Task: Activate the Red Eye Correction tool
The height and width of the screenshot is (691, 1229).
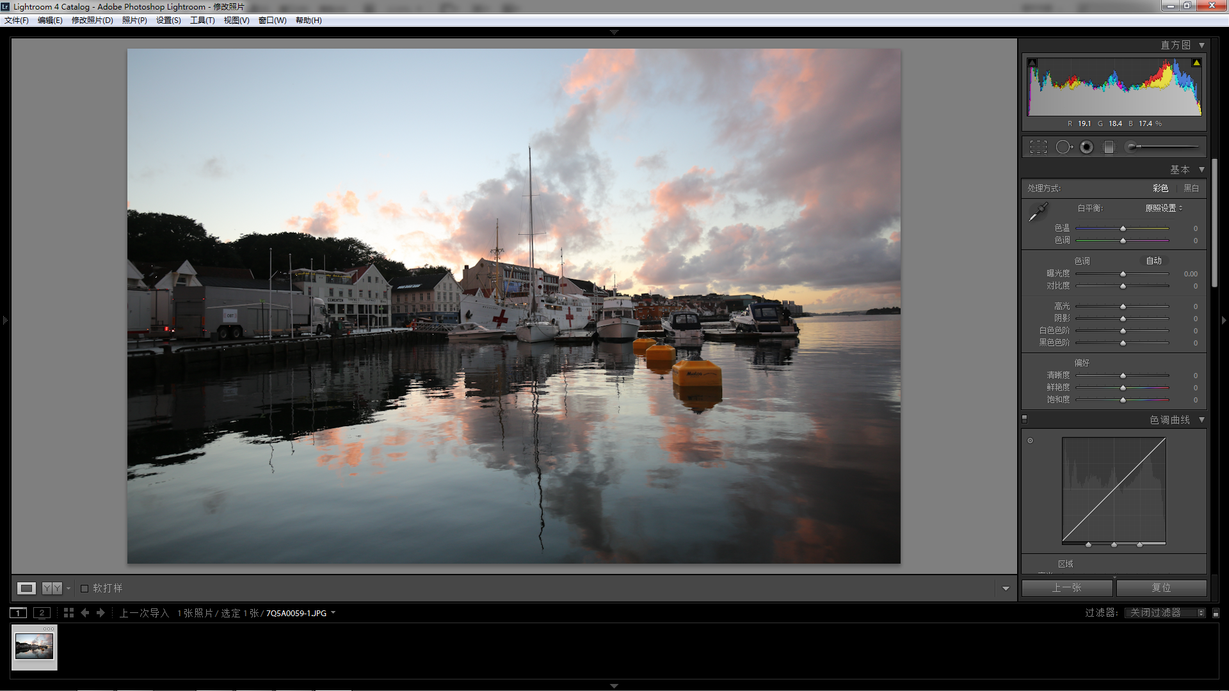Action: 1086,147
